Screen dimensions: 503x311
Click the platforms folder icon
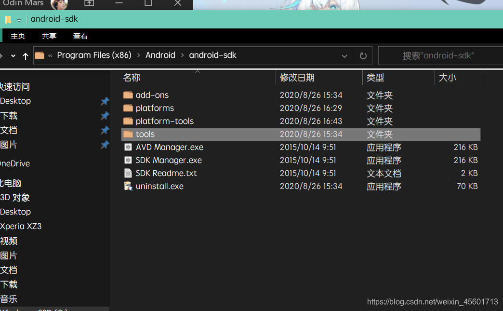[128, 108]
